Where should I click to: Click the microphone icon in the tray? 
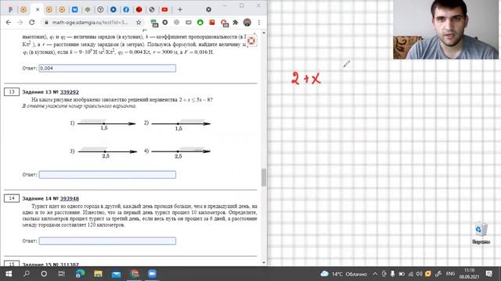tap(393, 274)
